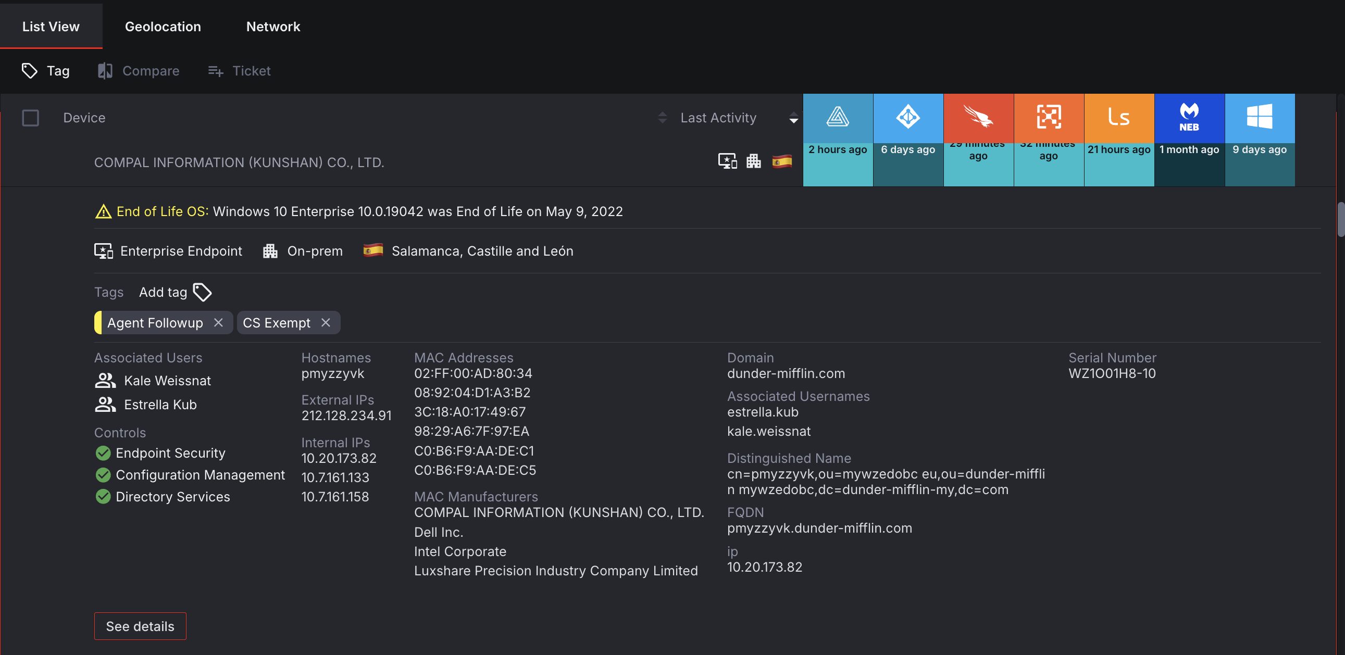The image size is (1345, 655).
Task: Remove the Agent Followup tag
Action: tap(218, 322)
